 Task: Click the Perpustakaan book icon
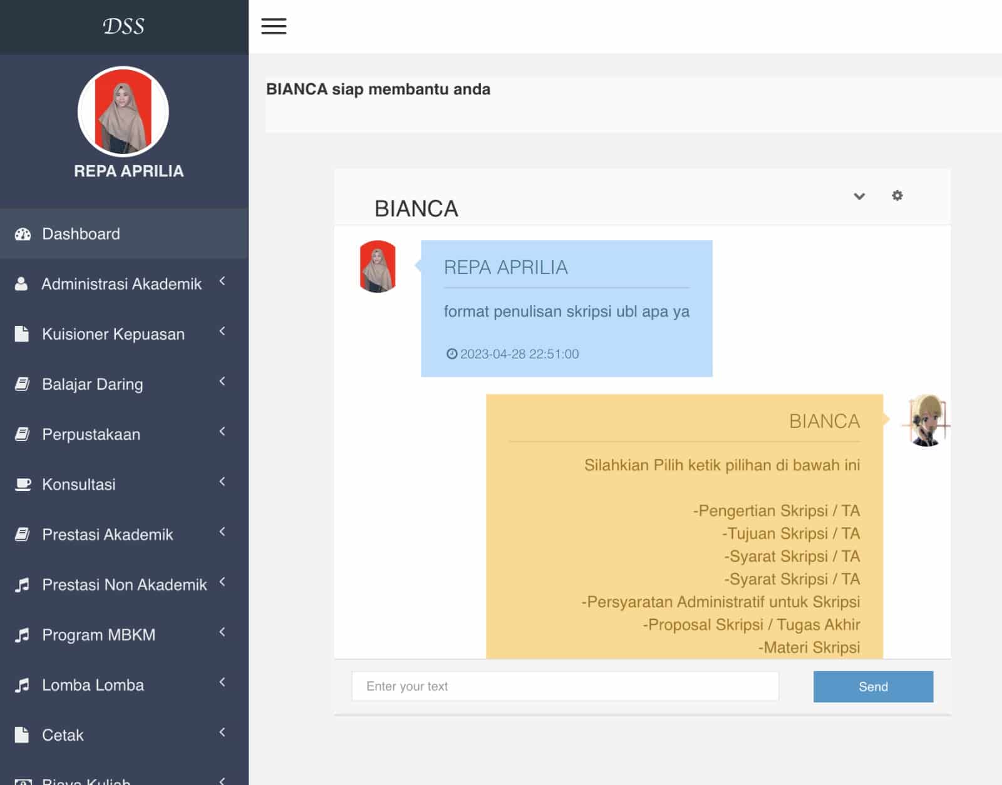click(x=23, y=434)
